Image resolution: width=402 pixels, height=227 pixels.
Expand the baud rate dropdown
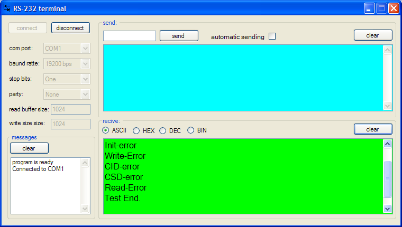tap(85, 64)
